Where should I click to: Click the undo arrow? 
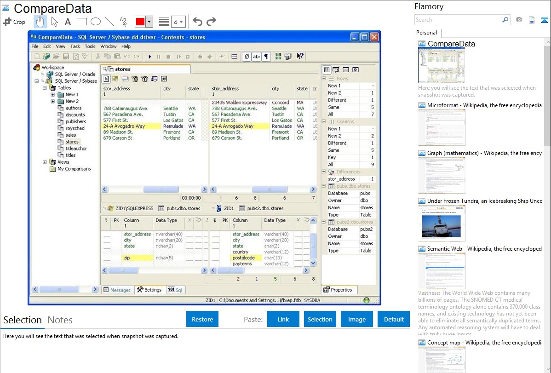[197, 22]
